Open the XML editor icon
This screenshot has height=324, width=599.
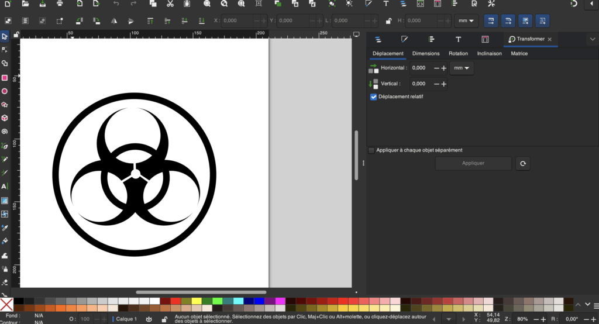click(x=420, y=4)
